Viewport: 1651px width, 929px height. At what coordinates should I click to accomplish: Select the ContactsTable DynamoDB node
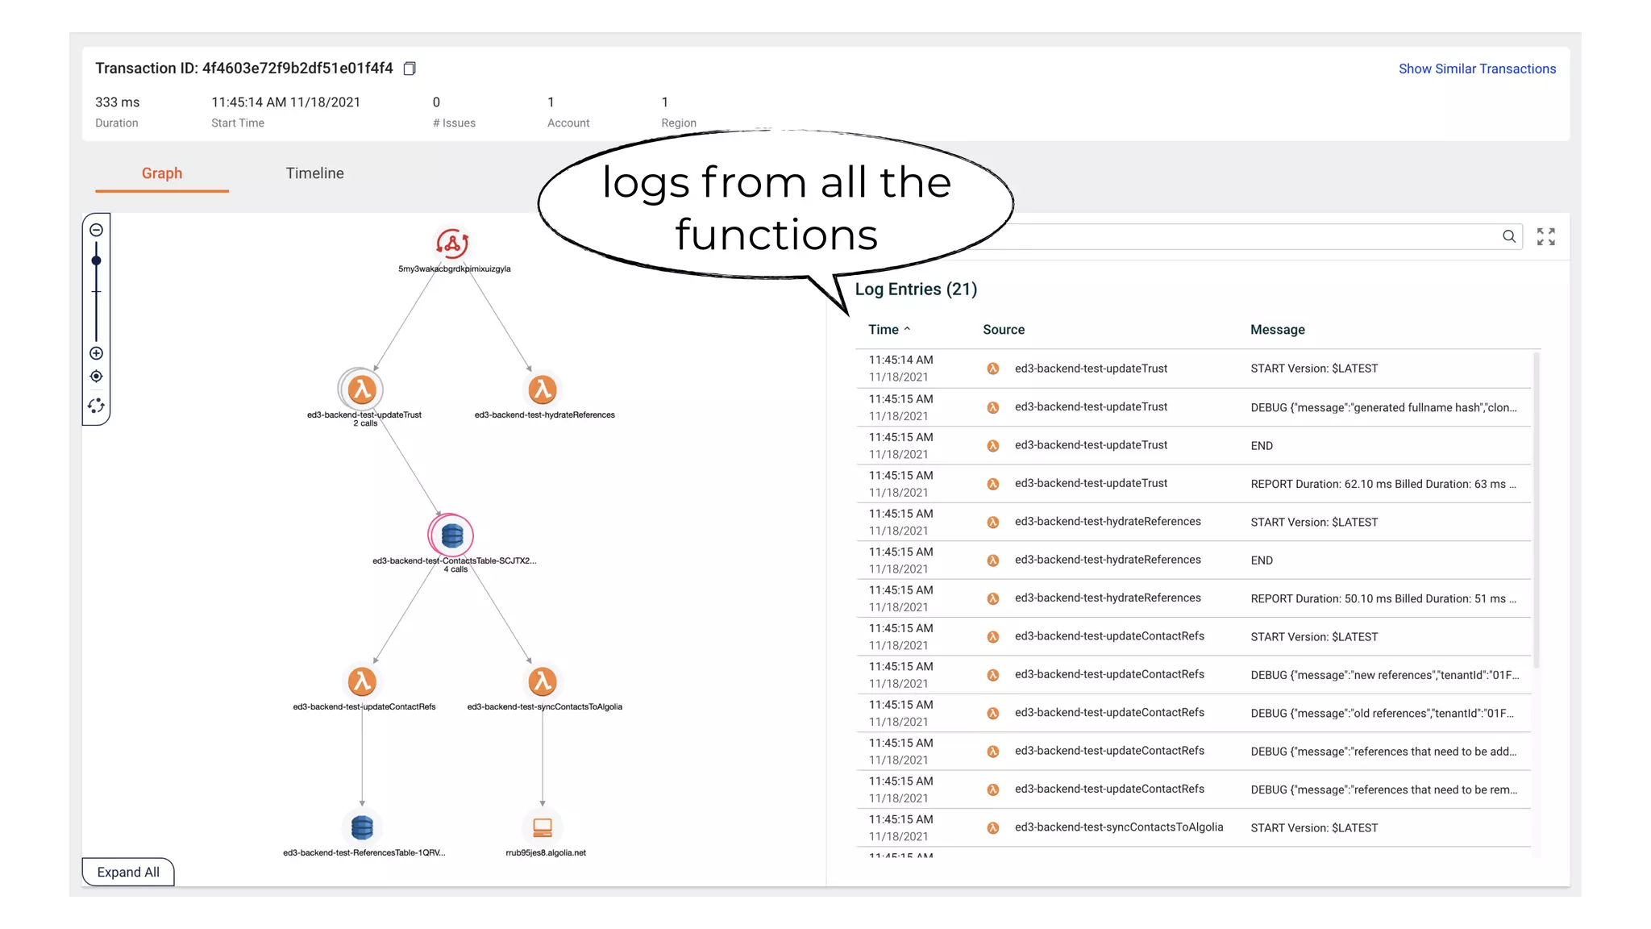coord(451,535)
